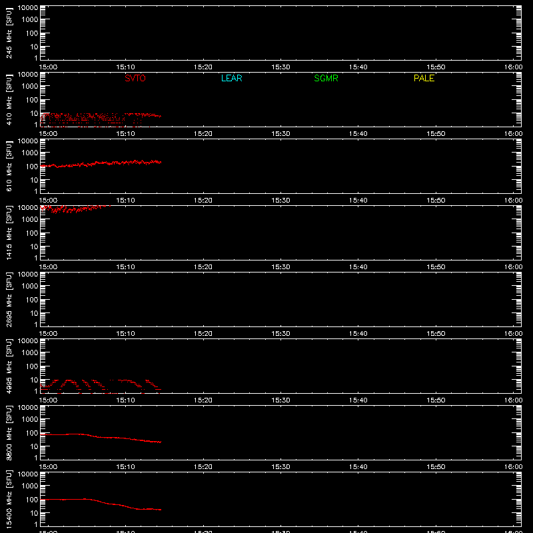Click the 410 MHz red scattered data points
The height and width of the screenshot is (533, 533).
tap(101, 120)
